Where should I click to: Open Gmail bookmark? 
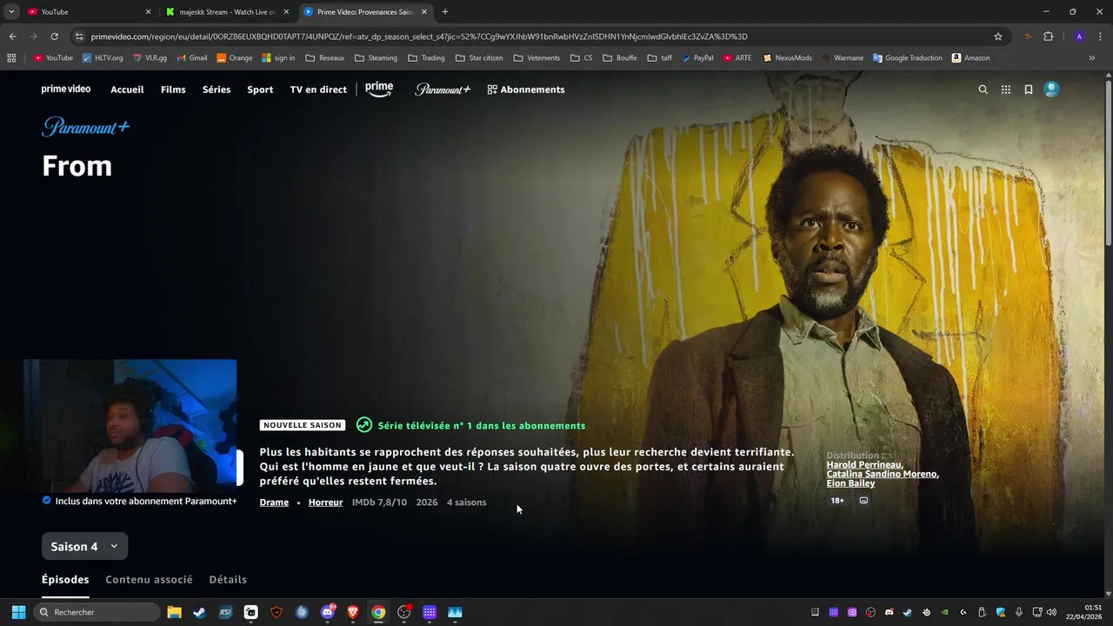pos(191,58)
